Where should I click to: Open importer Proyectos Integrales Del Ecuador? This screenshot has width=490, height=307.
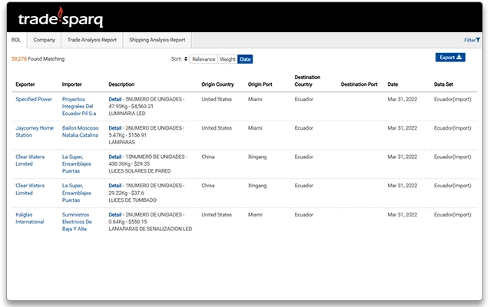pos(79,106)
